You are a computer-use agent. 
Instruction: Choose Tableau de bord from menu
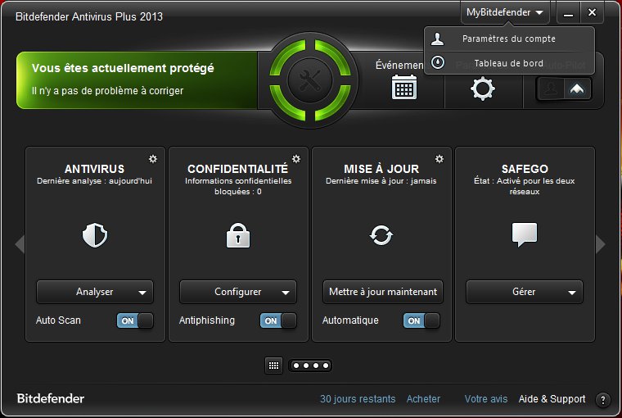click(508, 63)
